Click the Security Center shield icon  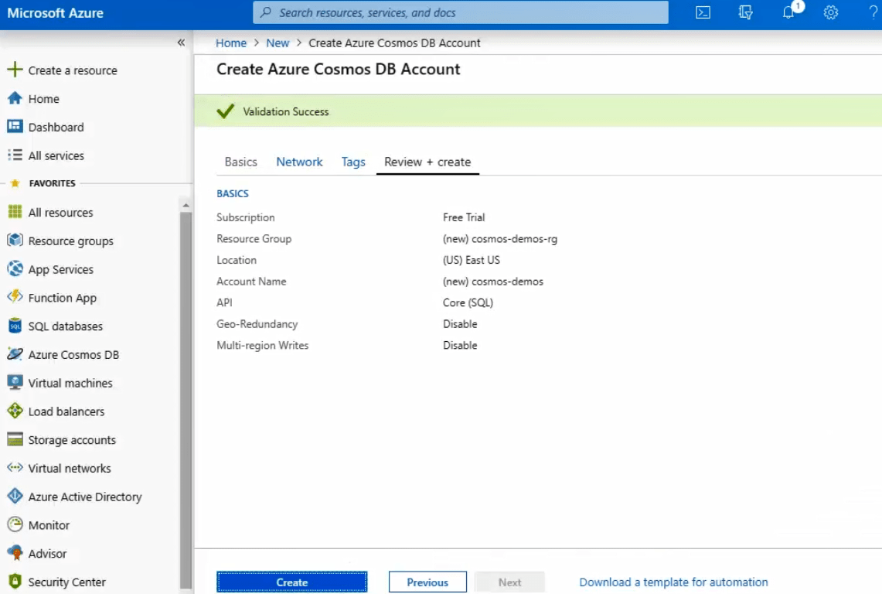point(15,582)
